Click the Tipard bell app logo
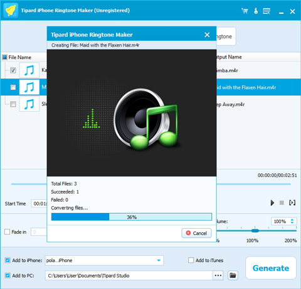The width and height of the screenshot is (301, 289). click(x=11, y=10)
